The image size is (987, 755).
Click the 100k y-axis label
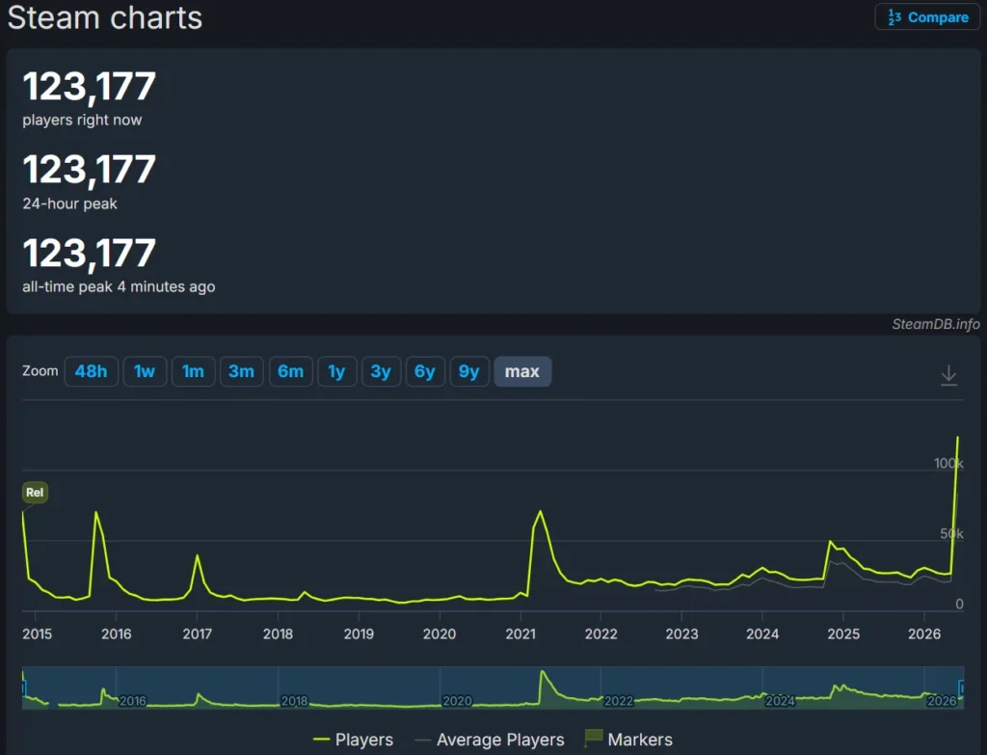948,464
